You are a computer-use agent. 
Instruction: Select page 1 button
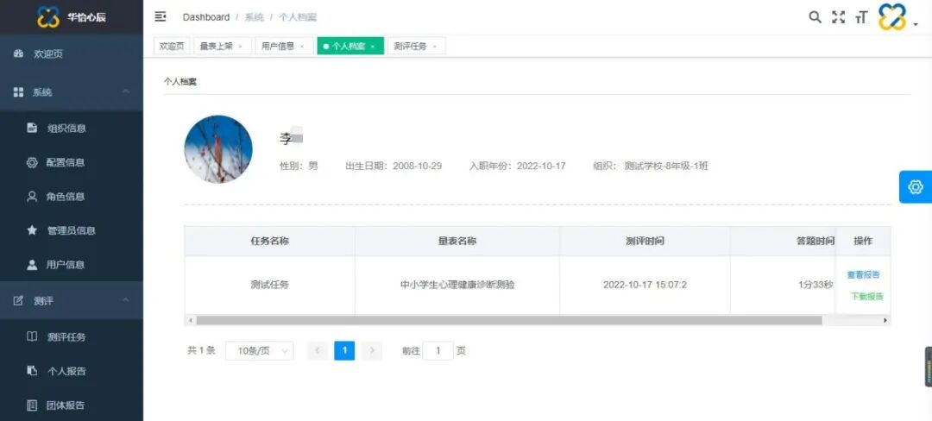pyautogui.click(x=344, y=351)
